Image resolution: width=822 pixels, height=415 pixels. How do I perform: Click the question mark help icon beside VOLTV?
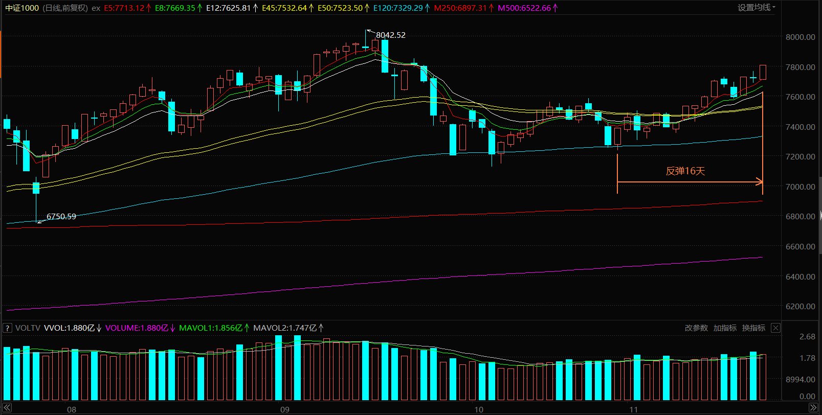[x=8, y=328]
